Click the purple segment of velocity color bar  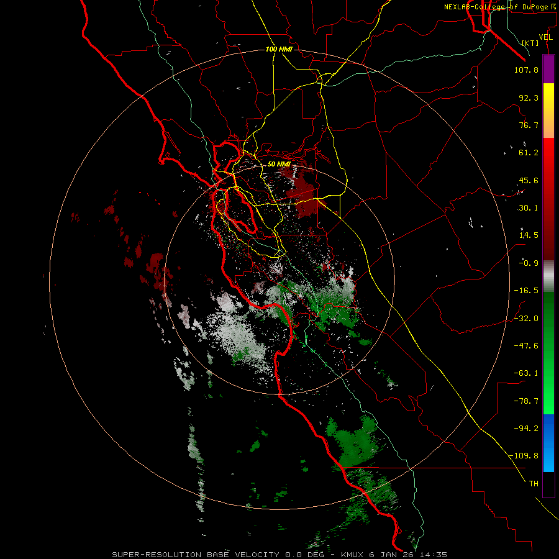point(548,69)
